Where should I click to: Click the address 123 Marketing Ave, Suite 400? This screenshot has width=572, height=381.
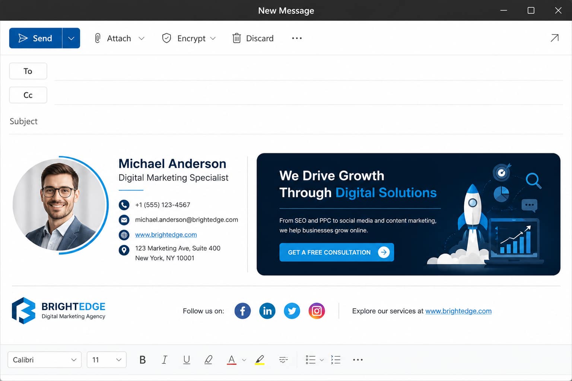point(178,248)
